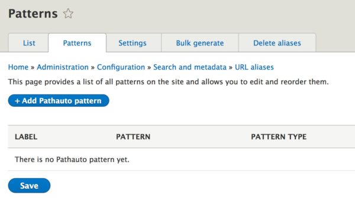This screenshot has height=214, width=355.
Task: Open the Administration breadcrumb link
Action: pos(63,67)
